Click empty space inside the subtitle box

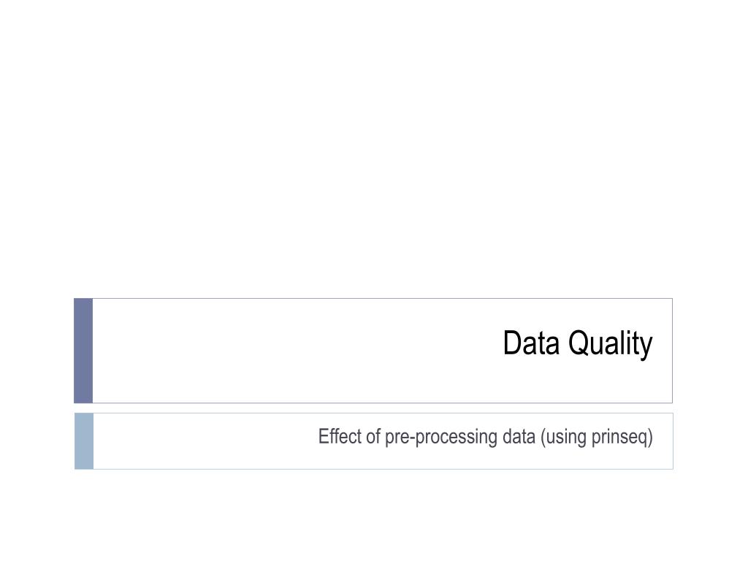(x=197, y=441)
